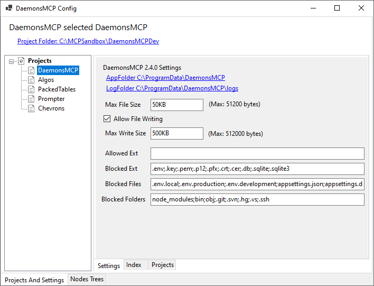Select the Algos project
This screenshot has height=286, width=374.
pos(46,80)
